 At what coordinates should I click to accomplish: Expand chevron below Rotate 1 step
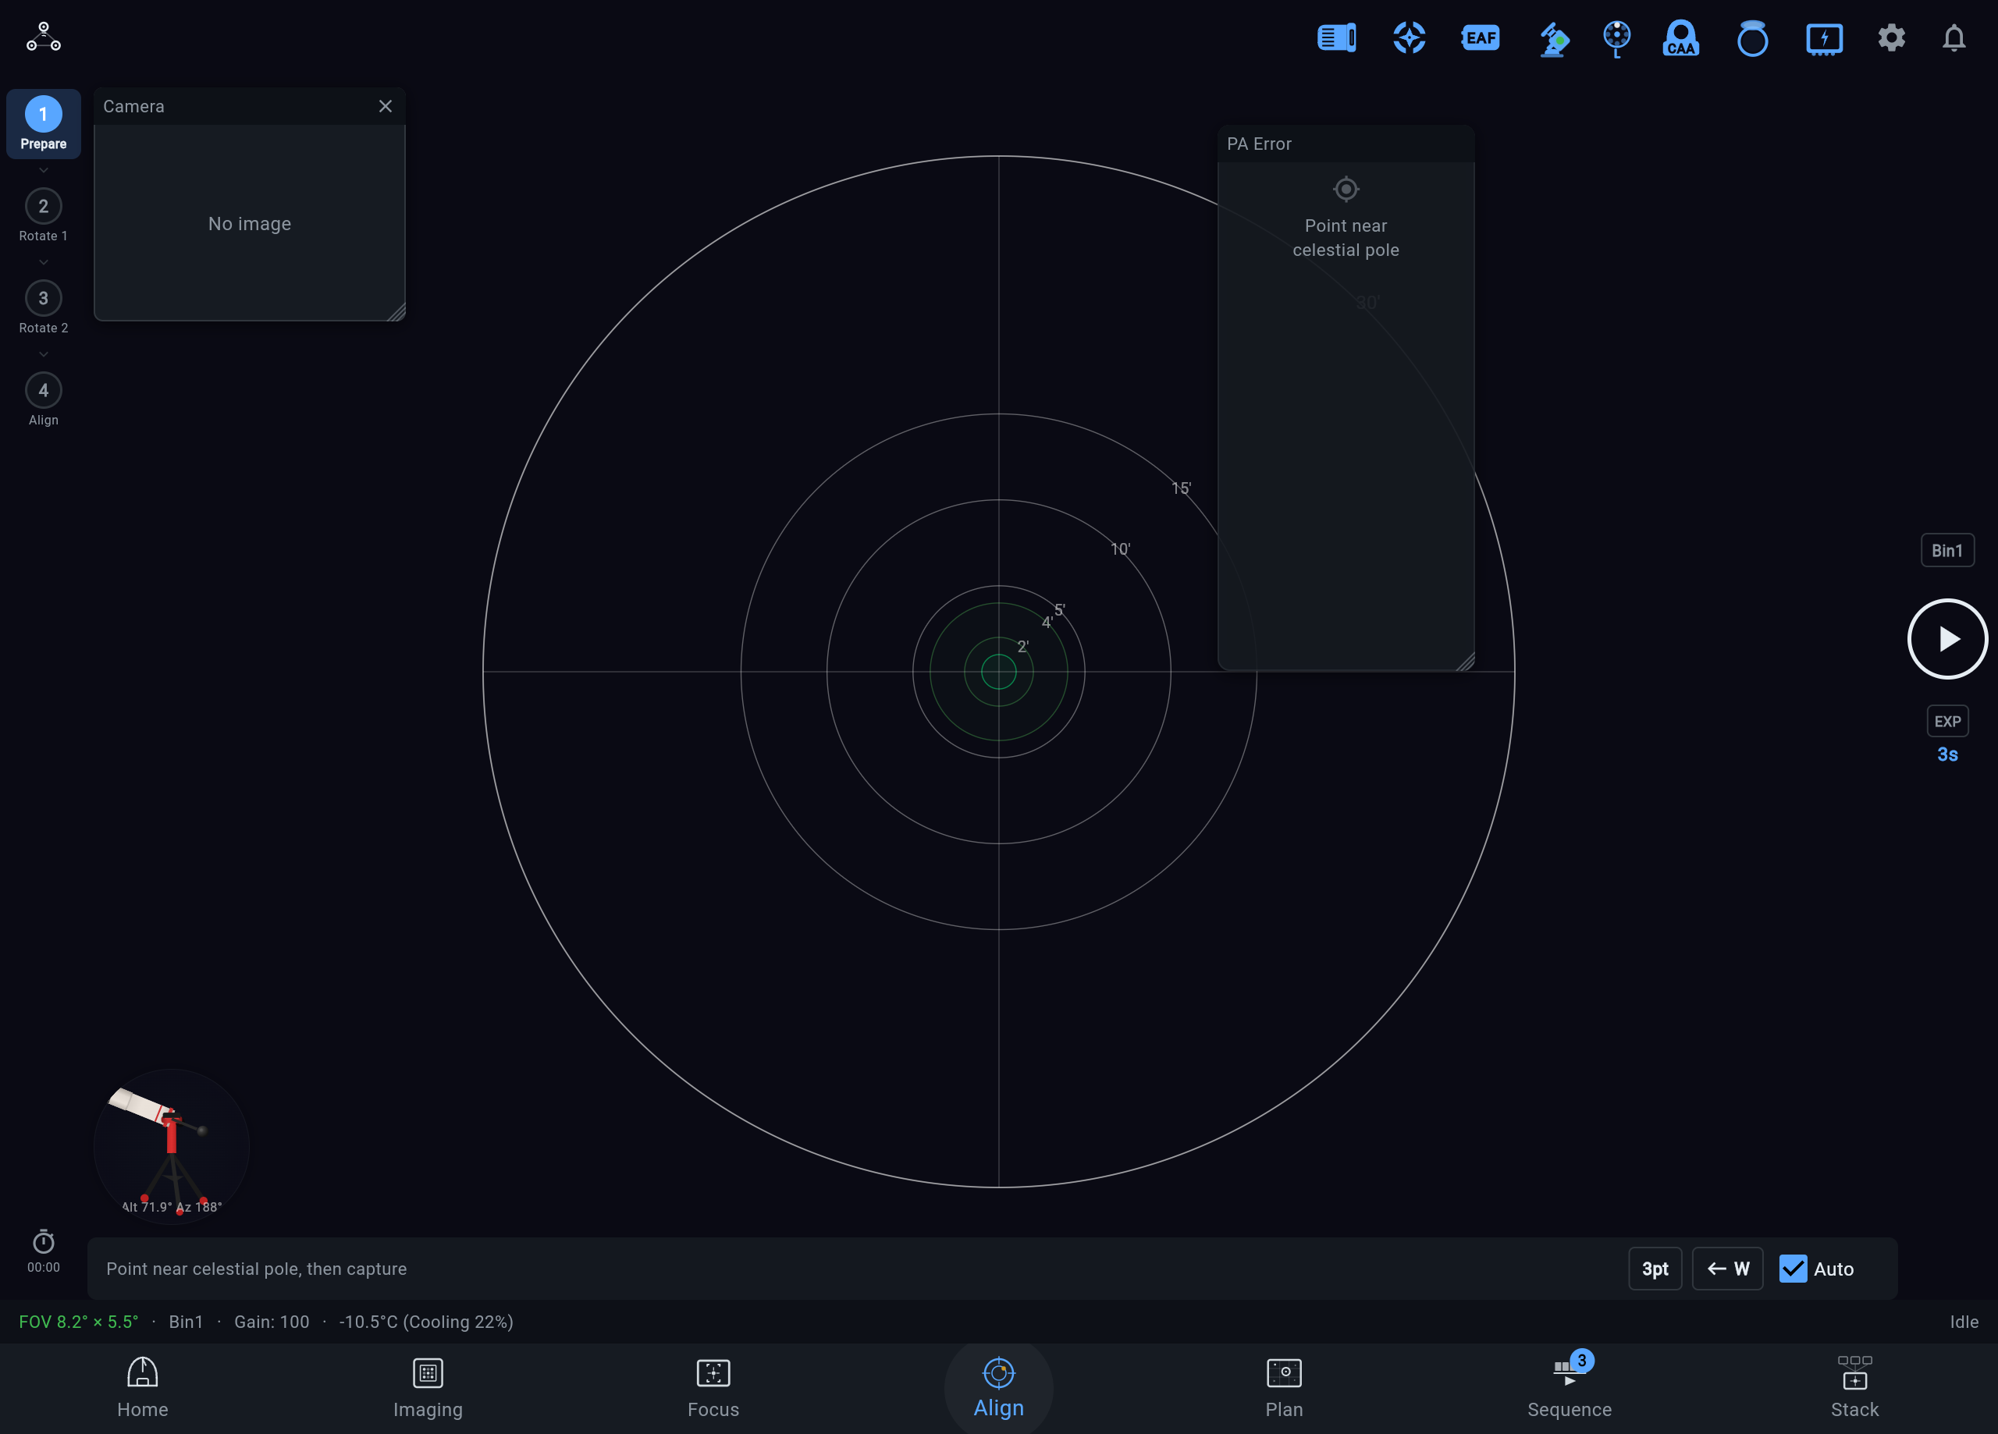43,262
